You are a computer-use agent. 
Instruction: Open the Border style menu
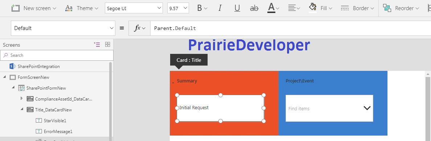point(357,8)
